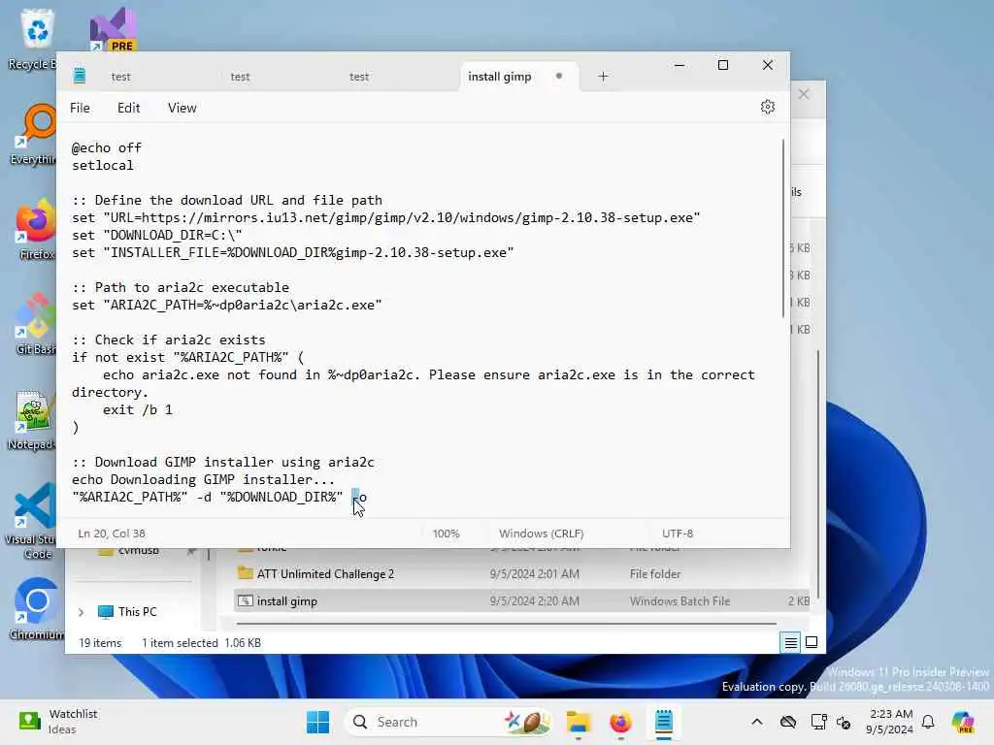Click Notepad app icon in title bar
This screenshot has height=745, width=994.
click(80, 76)
